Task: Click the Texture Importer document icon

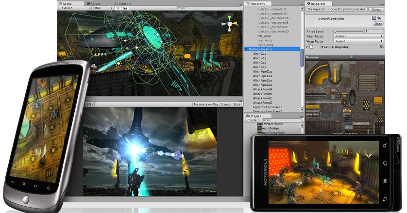Action: 311,47
